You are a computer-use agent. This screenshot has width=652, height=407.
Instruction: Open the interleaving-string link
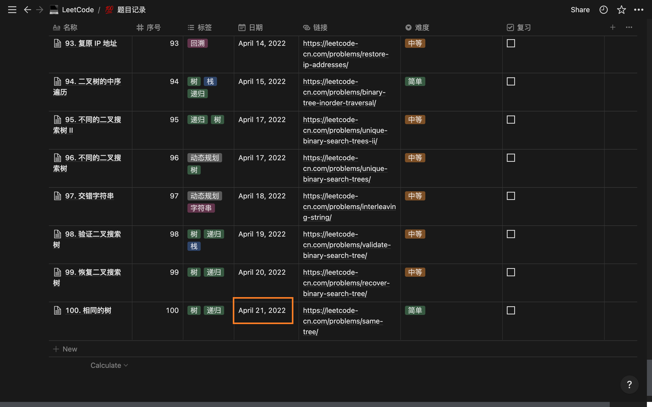click(349, 207)
